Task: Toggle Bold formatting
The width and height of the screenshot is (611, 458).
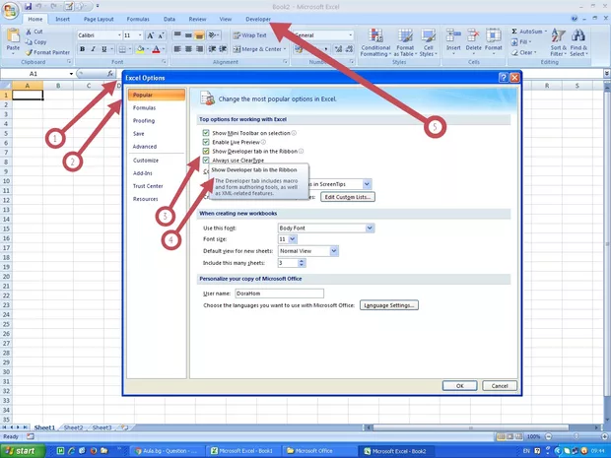Action: [82, 49]
